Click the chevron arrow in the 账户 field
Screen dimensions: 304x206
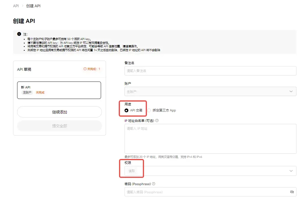click(291, 91)
